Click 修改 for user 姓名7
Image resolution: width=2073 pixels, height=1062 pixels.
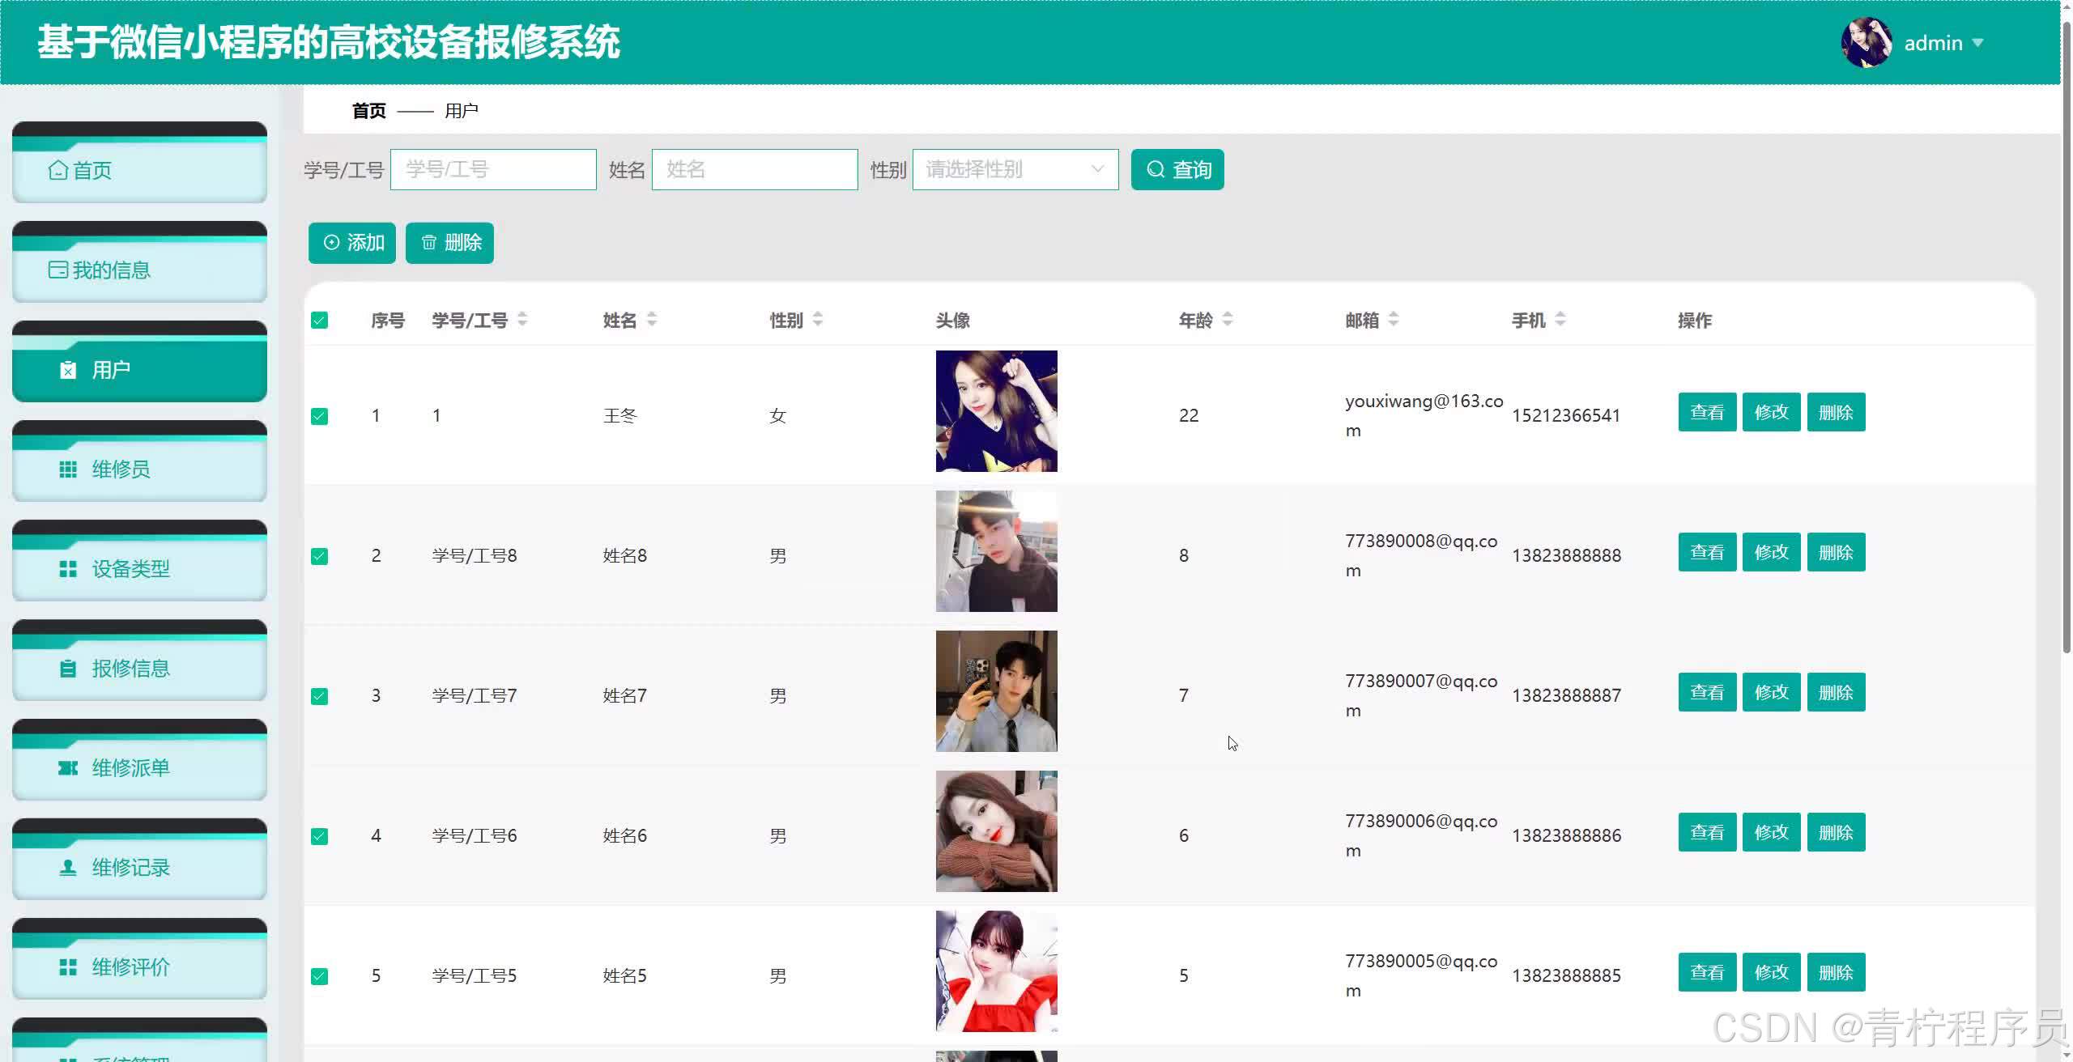tap(1772, 692)
